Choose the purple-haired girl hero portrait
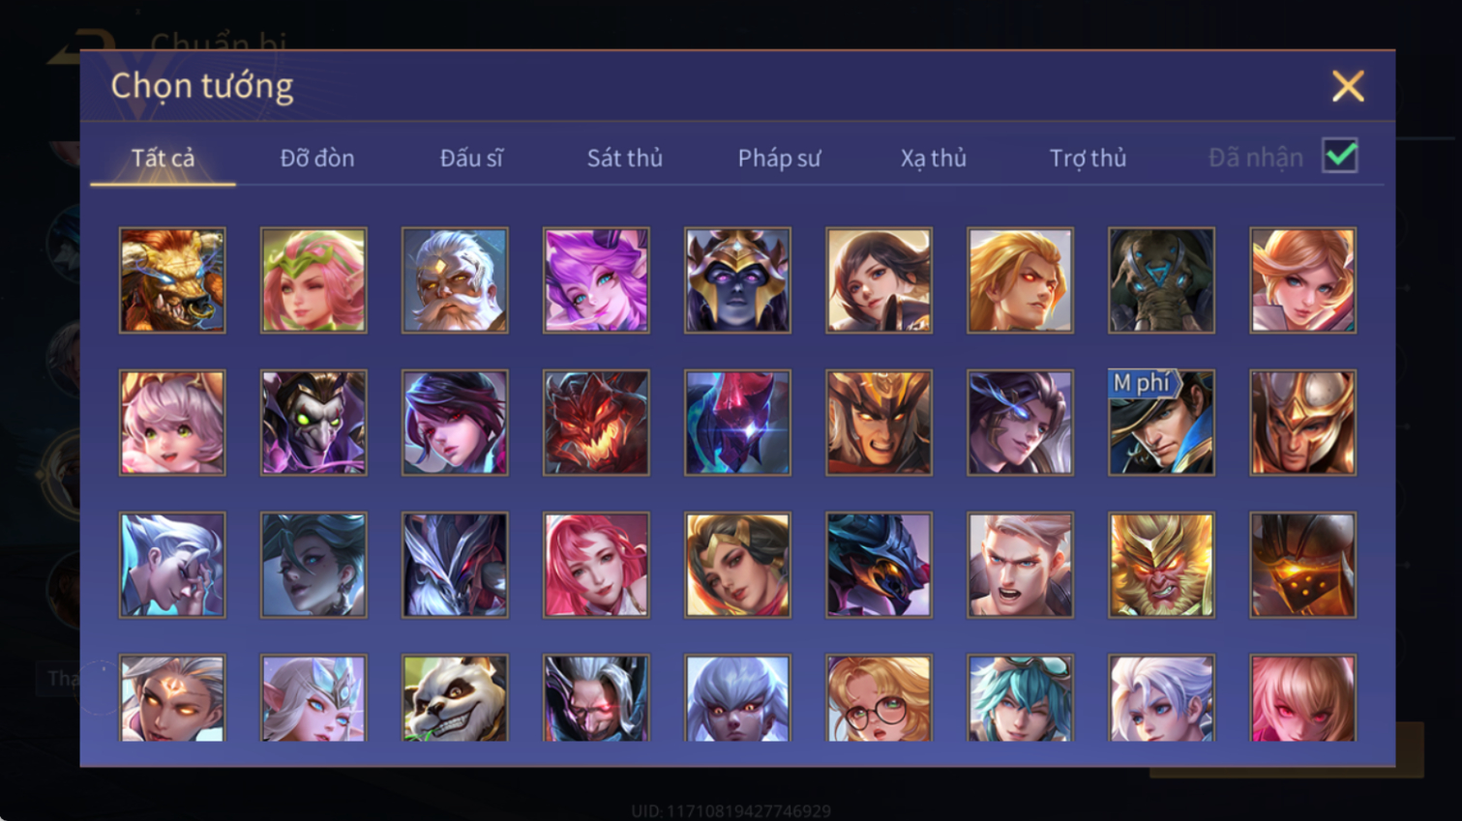 point(596,280)
